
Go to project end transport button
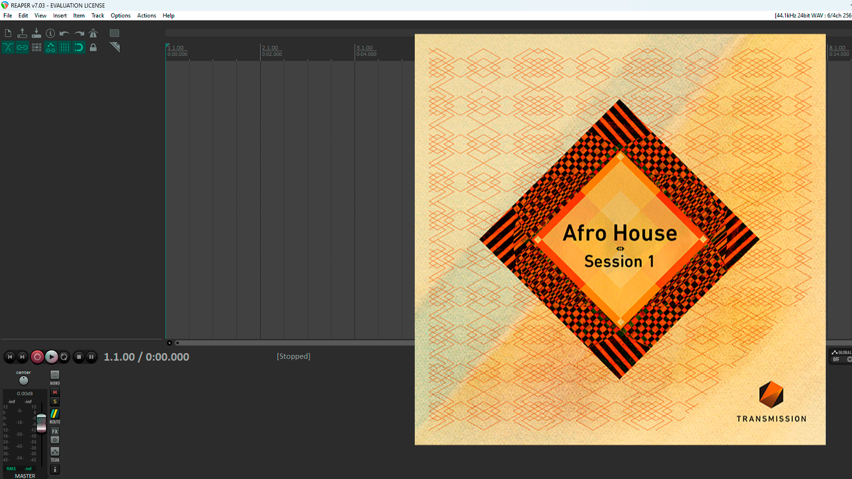pos(22,357)
